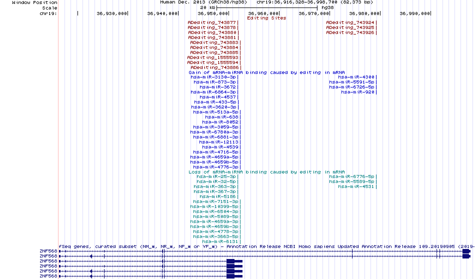Click the hsa-miR-4300 label
This screenshot has width=475, height=279.
[356, 77]
